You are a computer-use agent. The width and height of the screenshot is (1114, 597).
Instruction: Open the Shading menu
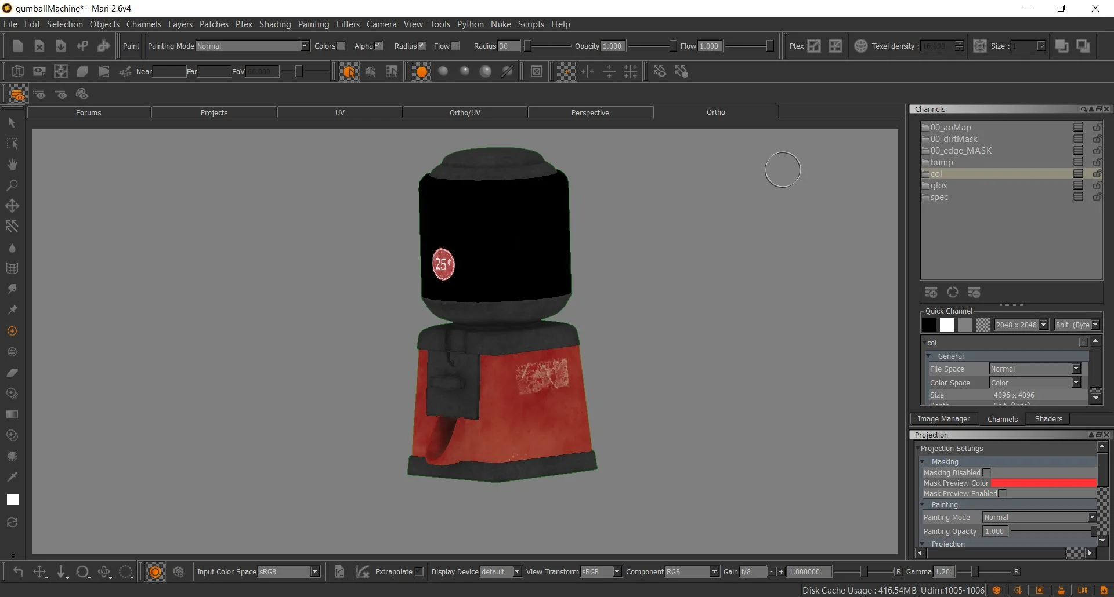tap(274, 24)
